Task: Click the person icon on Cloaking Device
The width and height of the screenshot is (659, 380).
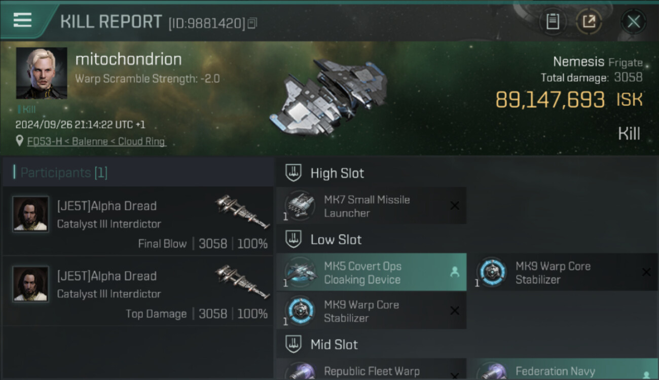Action: (x=455, y=272)
